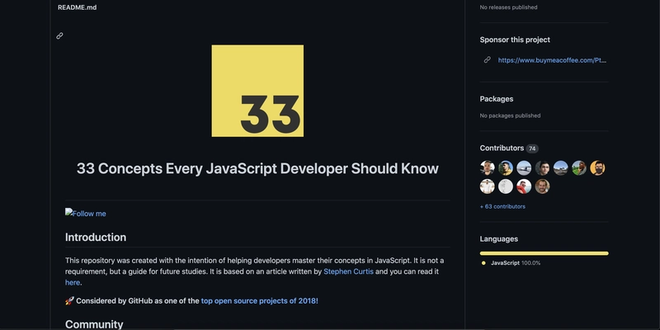Image resolution: width=660 pixels, height=330 pixels.
Task: Open contributor avatar of man in white shirt
Action: pos(488,186)
